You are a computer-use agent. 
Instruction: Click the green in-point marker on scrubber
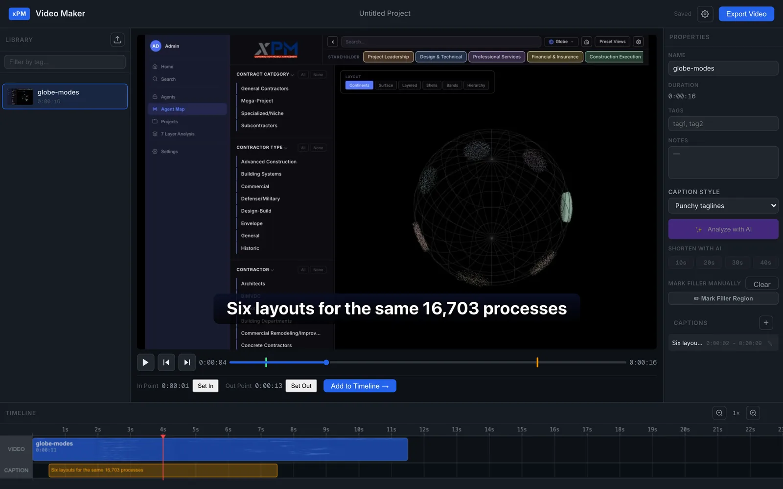266,362
